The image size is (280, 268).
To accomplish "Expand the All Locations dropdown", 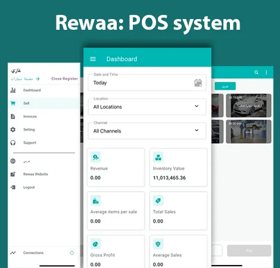I will click(147, 107).
